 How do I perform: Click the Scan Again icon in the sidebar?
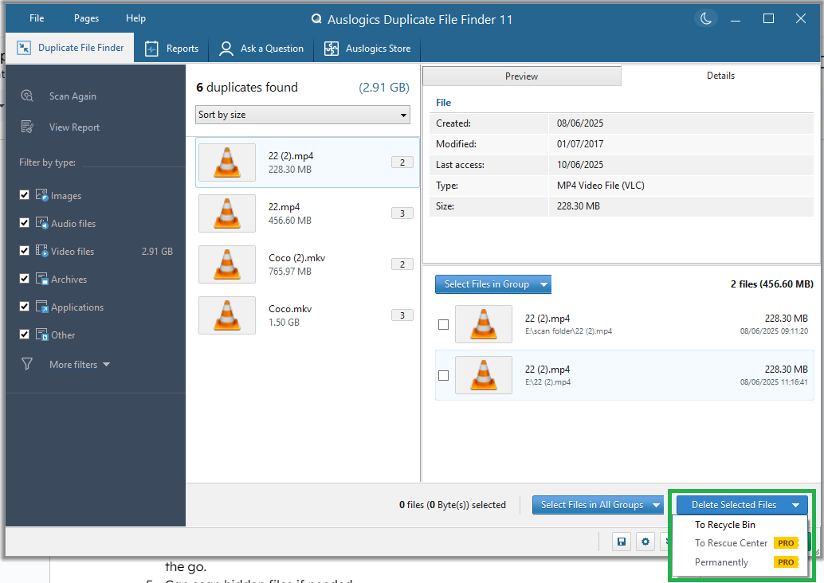(28, 96)
